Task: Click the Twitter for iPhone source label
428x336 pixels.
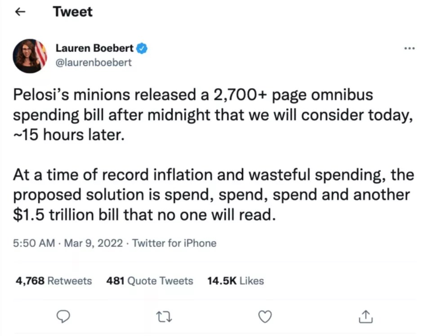Action: (174, 243)
